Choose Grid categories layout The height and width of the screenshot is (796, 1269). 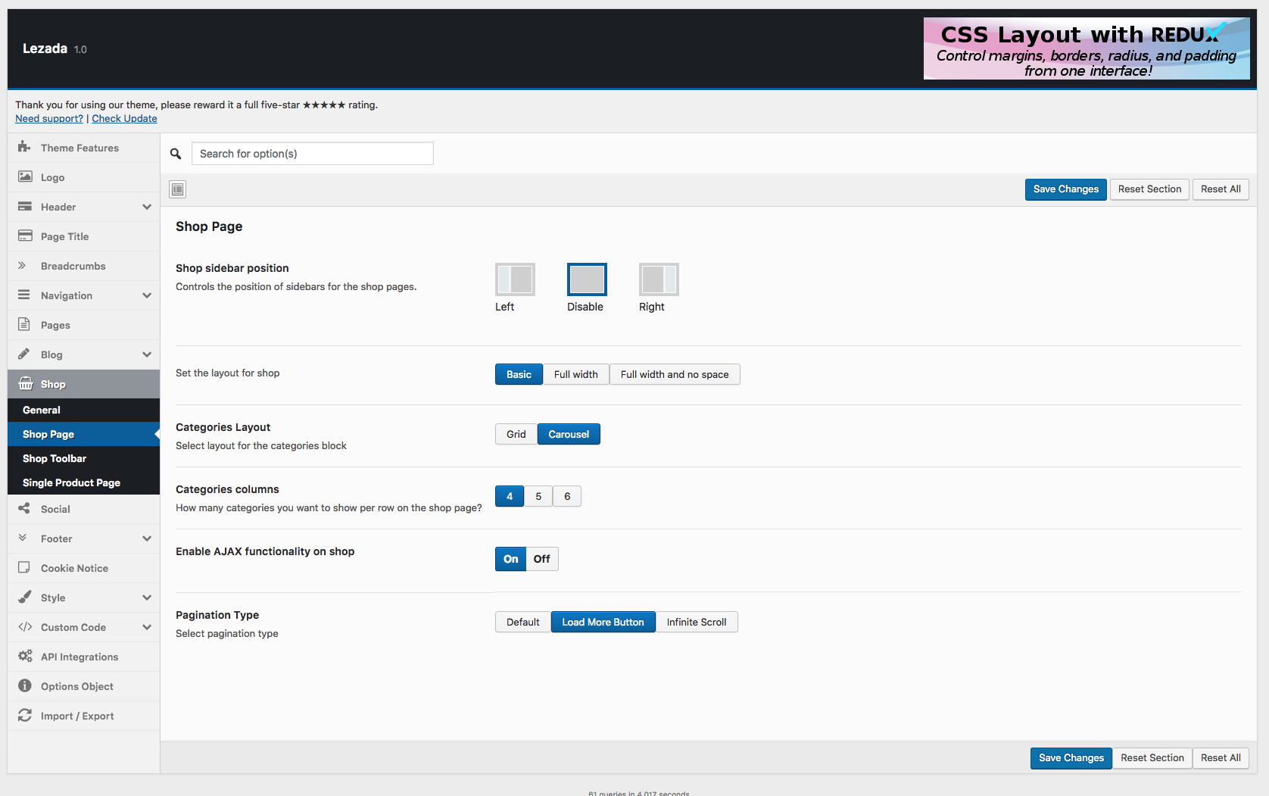tap(516, 434)
